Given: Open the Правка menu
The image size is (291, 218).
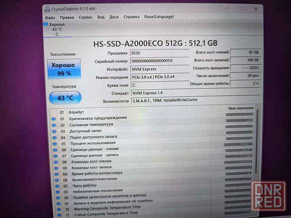Looking at the screenshot, I should click(x=67, y=17).
